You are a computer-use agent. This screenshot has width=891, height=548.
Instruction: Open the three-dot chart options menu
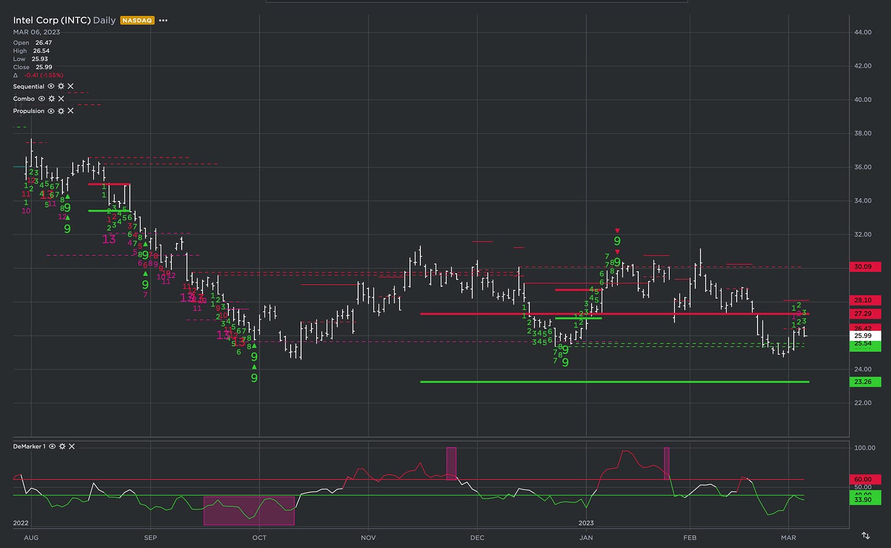pos(163,20)
